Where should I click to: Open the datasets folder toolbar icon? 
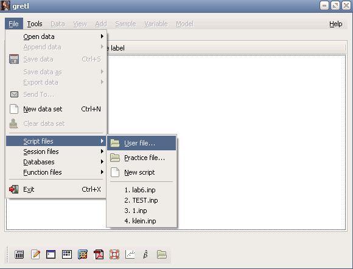(x=162, y=254)
